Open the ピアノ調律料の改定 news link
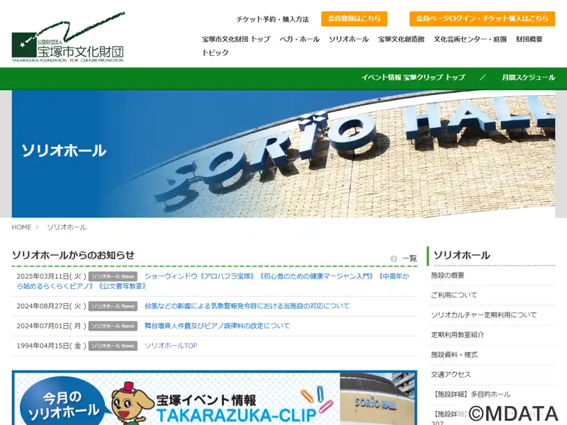The height and width of the screenshot is (425, 567). point(218,326)
